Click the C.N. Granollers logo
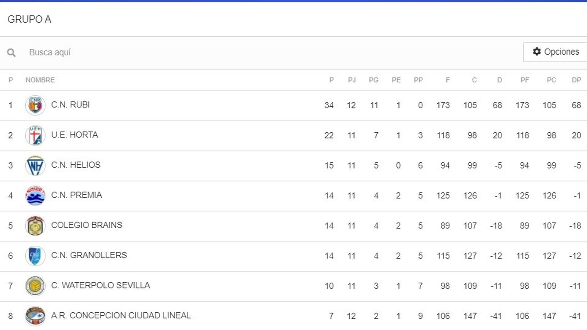Viewport: 587px width, 330px height. click(35, 255)
